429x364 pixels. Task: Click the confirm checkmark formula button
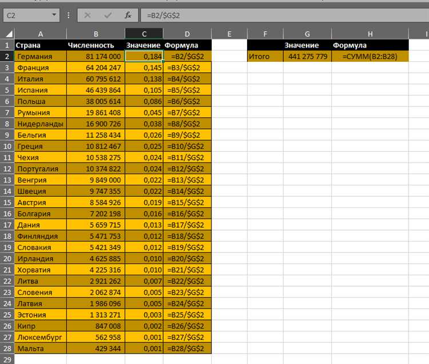pyautogui.click(x=108, y=15)
